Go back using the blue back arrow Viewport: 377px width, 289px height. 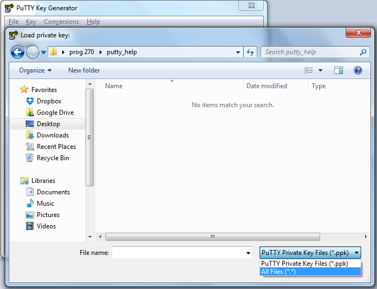(x=17, y=52)
